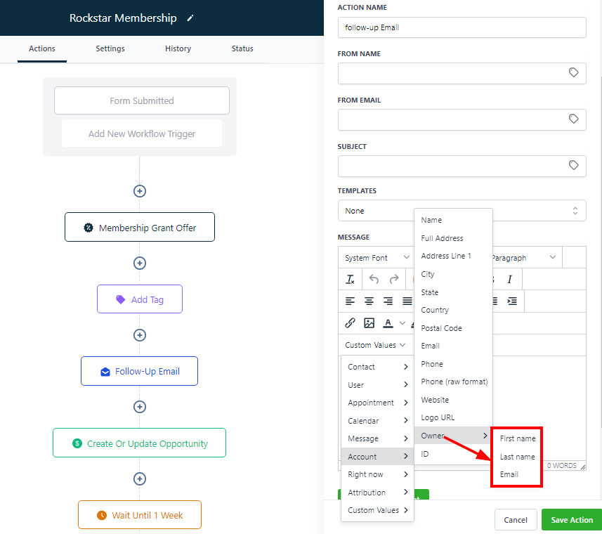This screenshot has height=534, width=602.
Task: Toggle align right in editor
Action: 388,301
